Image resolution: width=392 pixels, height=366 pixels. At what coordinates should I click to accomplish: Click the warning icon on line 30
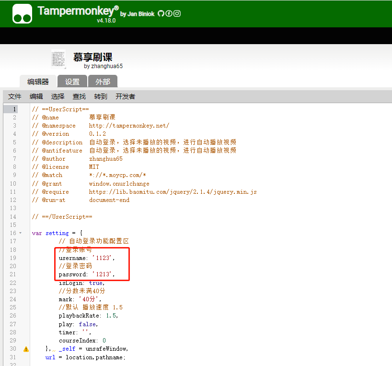pos(26,349)
